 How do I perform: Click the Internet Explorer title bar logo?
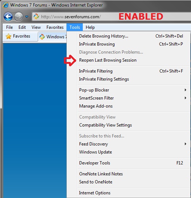point(6,5)
